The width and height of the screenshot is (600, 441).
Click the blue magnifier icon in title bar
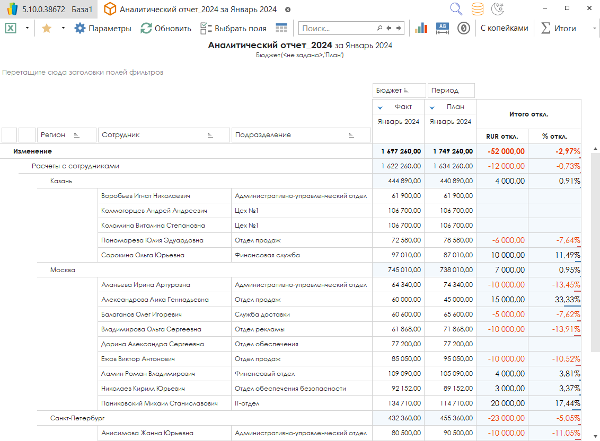click(x=456, y=9)
